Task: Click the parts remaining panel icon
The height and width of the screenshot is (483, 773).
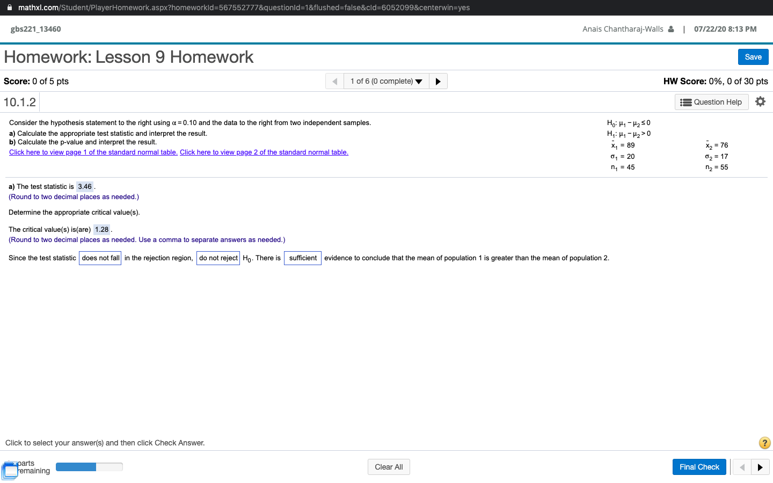Action: pos(11,470)
